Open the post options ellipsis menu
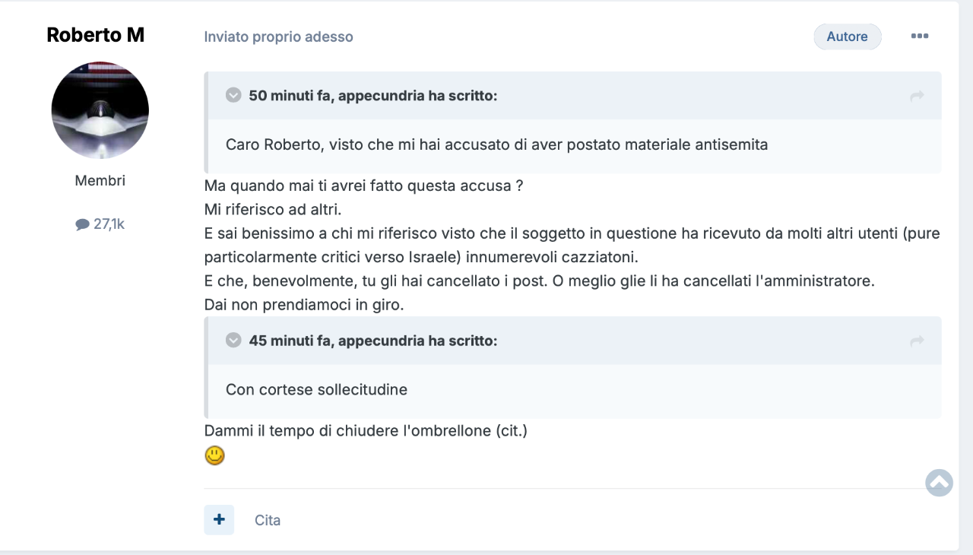The height and width of the screenshot is (555, 973). pos(920,36)
